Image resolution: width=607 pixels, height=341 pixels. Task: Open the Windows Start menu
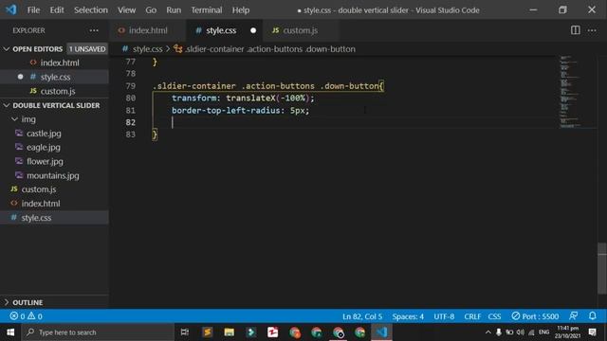pyautogui.click(x=10, y=332)
